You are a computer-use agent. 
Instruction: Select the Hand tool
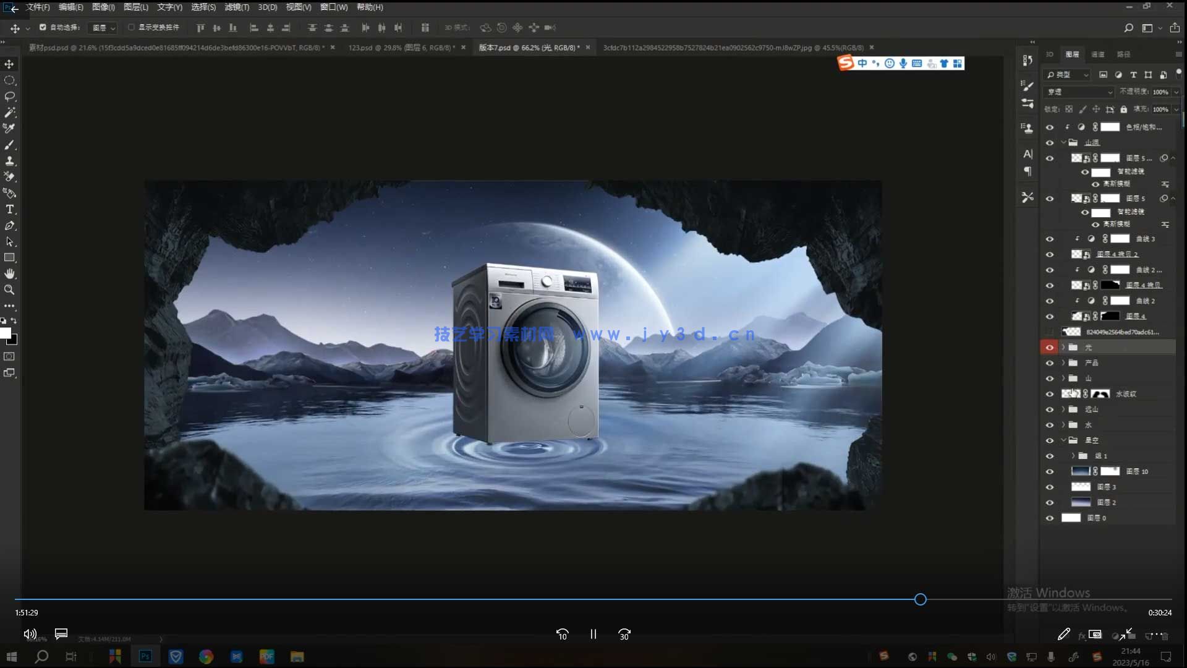click(x=10, y=273)
